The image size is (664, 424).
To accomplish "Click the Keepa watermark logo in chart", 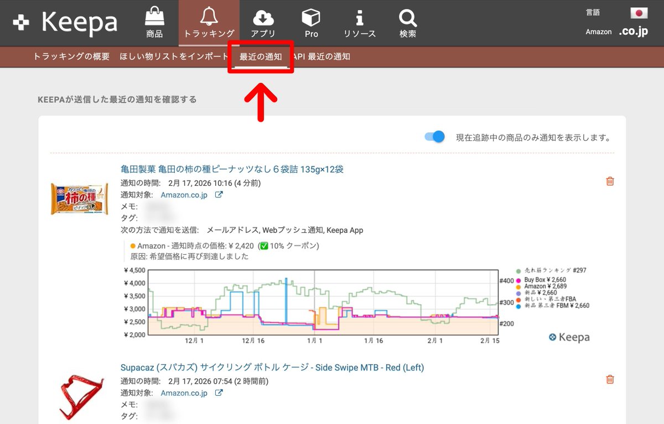I will 569,337.
